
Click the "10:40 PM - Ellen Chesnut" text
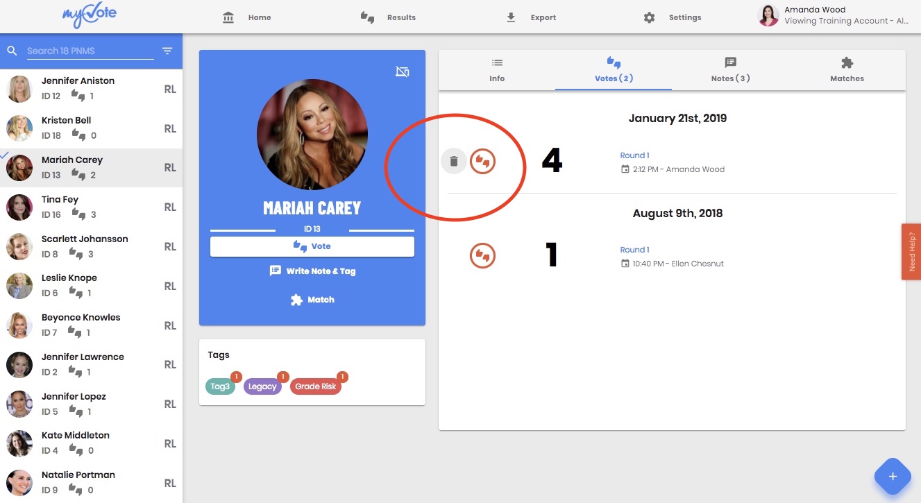pos(678,264)
